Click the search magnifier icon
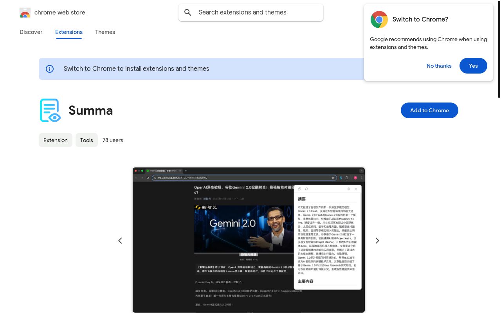501x313 pixels. [188, 13]
